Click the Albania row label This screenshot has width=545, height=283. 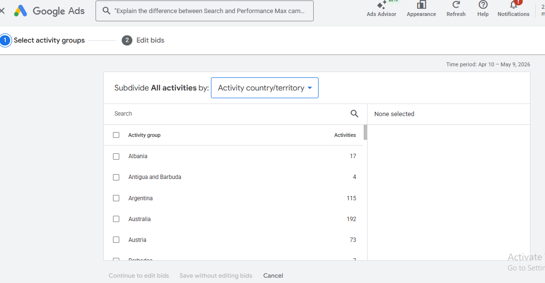click(138, 156)
